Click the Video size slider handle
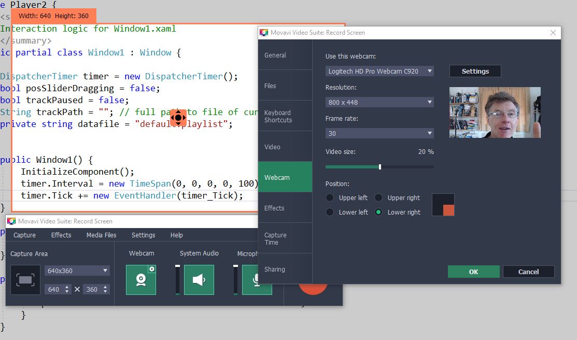This screenshot has width=577, height=340. (x=380, y=167)
